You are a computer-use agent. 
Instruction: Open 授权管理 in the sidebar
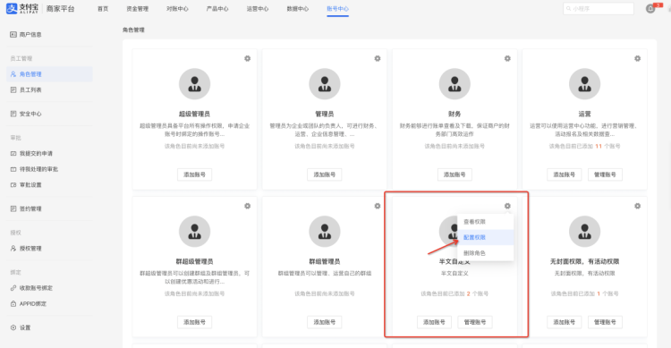pyautogui.click(x=49, y=249)
